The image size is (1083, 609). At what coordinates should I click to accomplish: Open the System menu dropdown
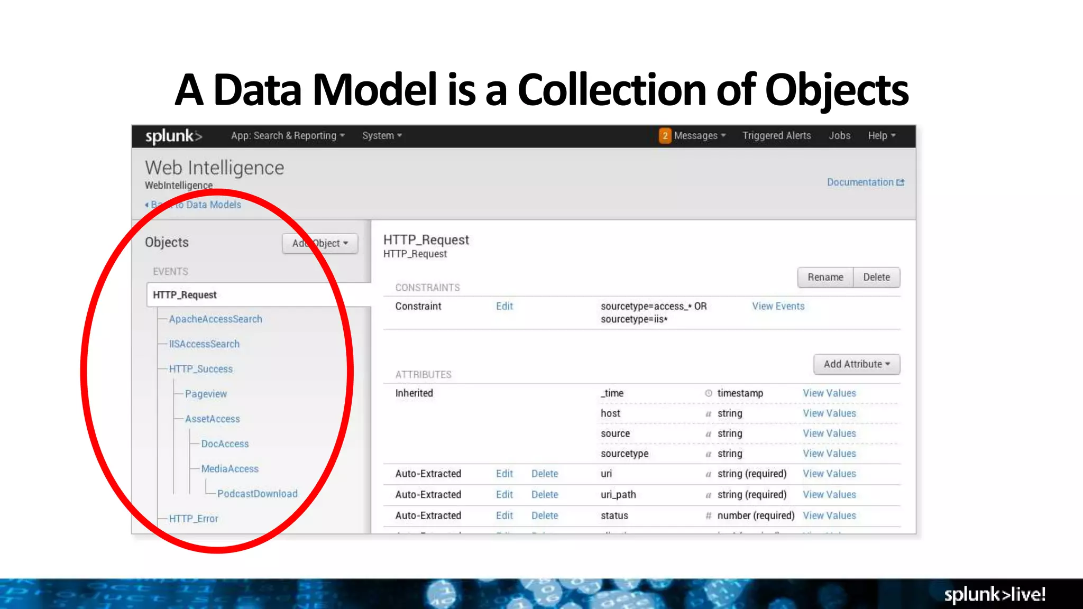pyautogui.click(x=382, y=136)
